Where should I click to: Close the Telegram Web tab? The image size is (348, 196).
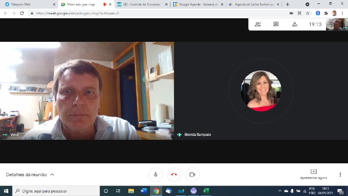pyautogui.click(x=54, y=4)
